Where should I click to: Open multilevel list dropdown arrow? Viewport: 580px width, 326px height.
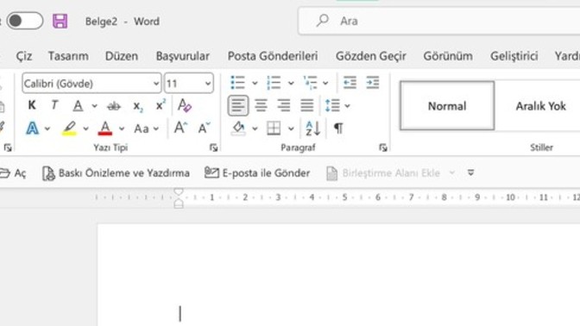coord(325,83)
